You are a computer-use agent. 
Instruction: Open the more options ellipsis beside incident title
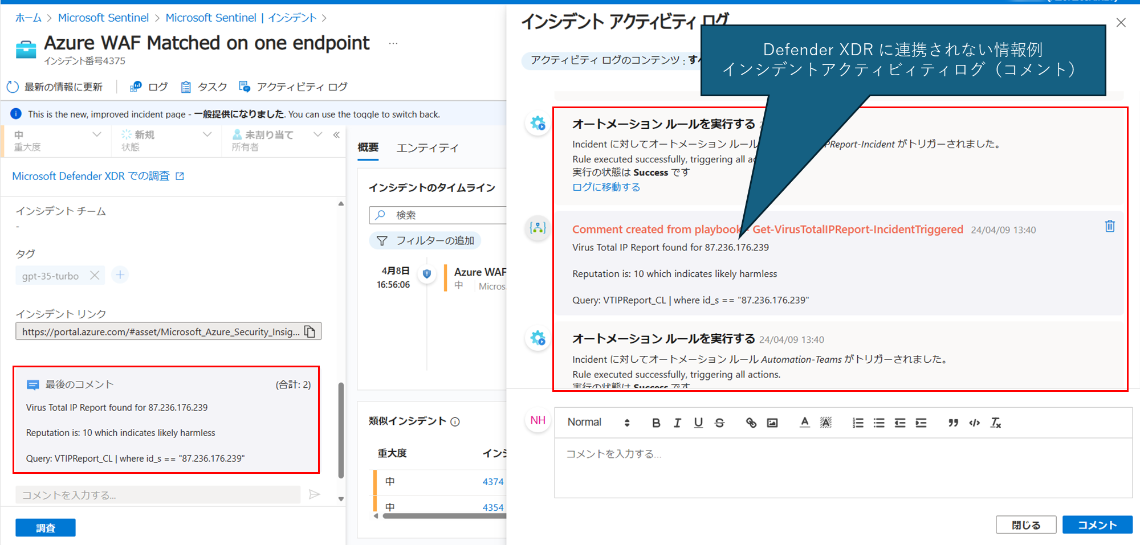coord(393,43)
